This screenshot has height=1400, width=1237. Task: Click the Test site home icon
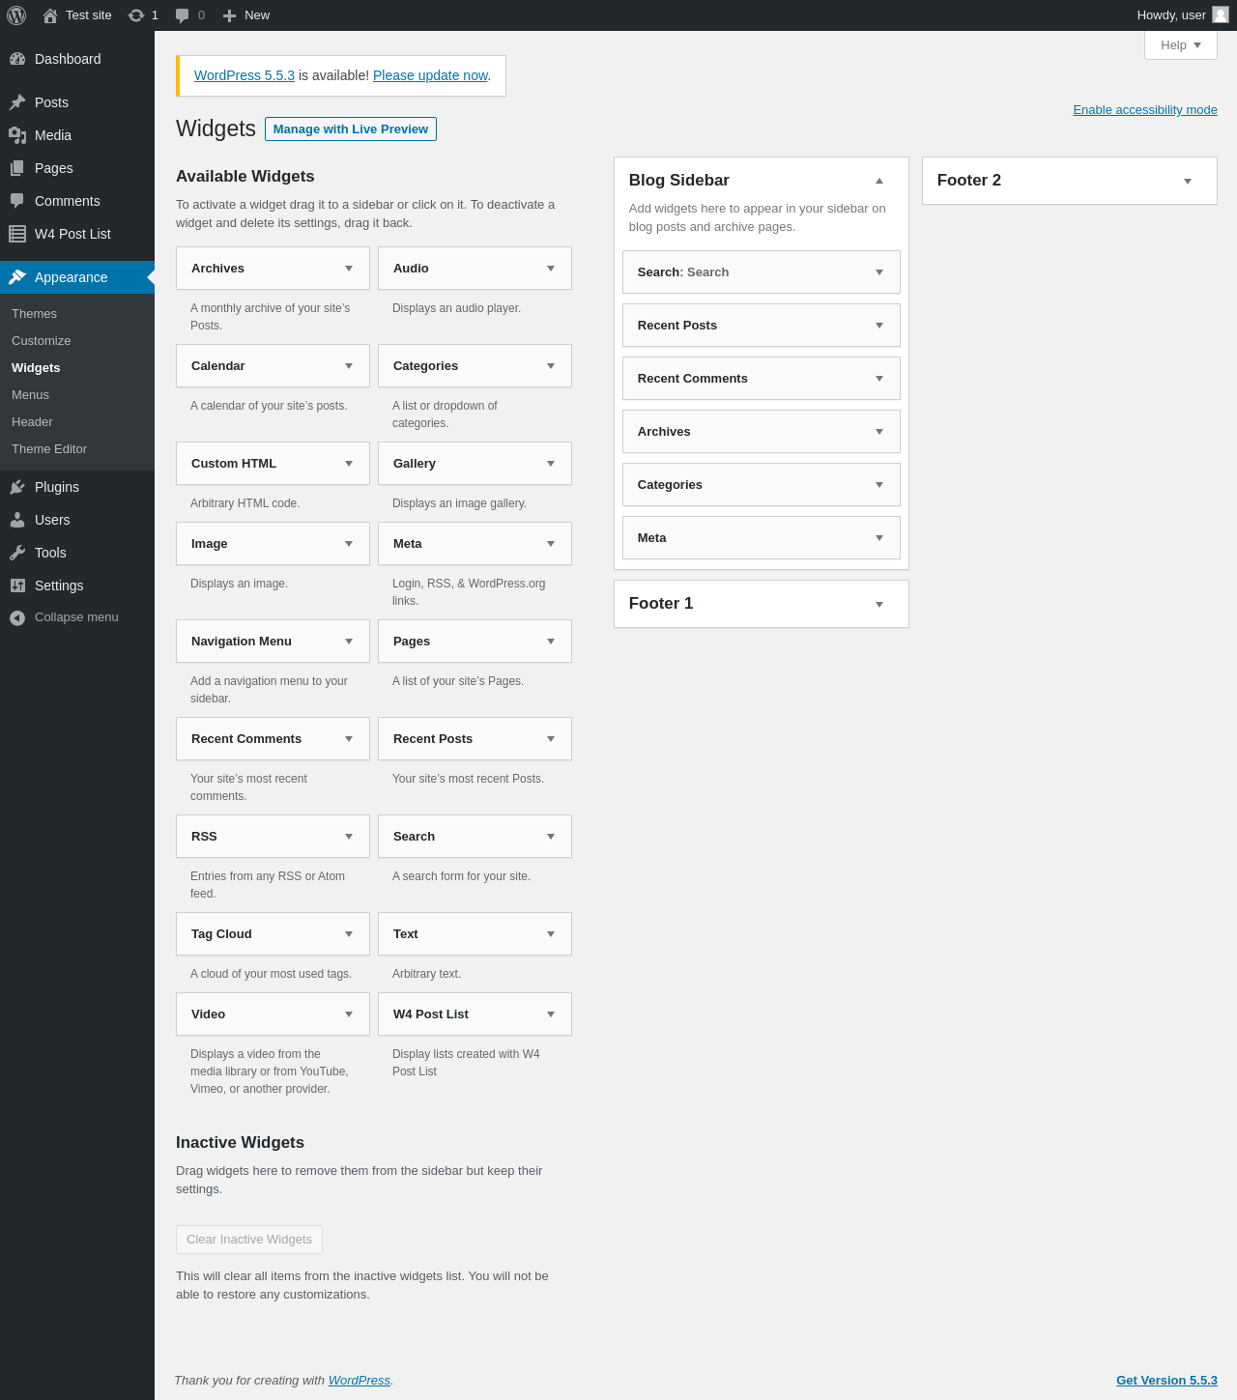(x=50, y=15)
